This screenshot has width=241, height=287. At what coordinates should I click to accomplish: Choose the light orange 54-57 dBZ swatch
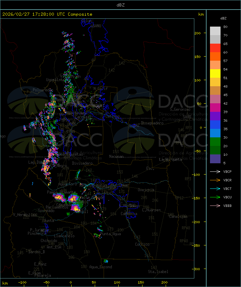(x=215, y=65)
